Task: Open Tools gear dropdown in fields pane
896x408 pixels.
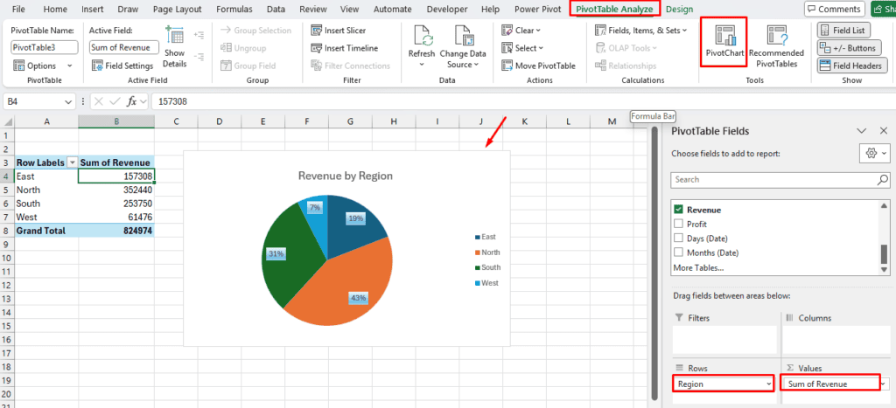Action: click(874, 154)
